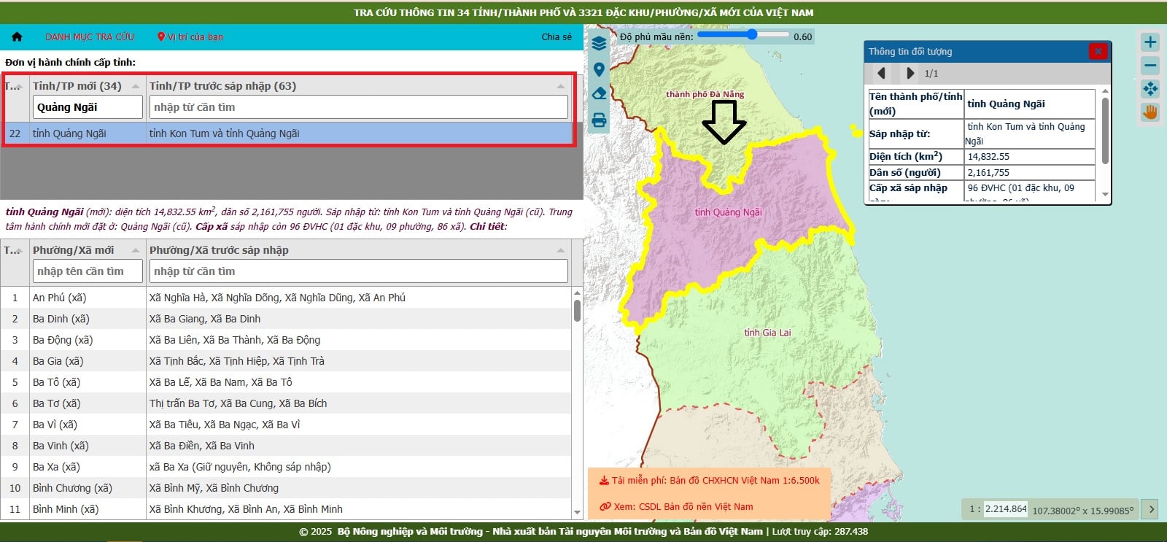The image size is (1167, 542).
Task: Open the DANH MỤC TRA CỨU menu
Action: [90, 36]
